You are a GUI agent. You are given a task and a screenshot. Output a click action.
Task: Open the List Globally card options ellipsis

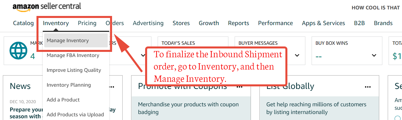point(368,87)
